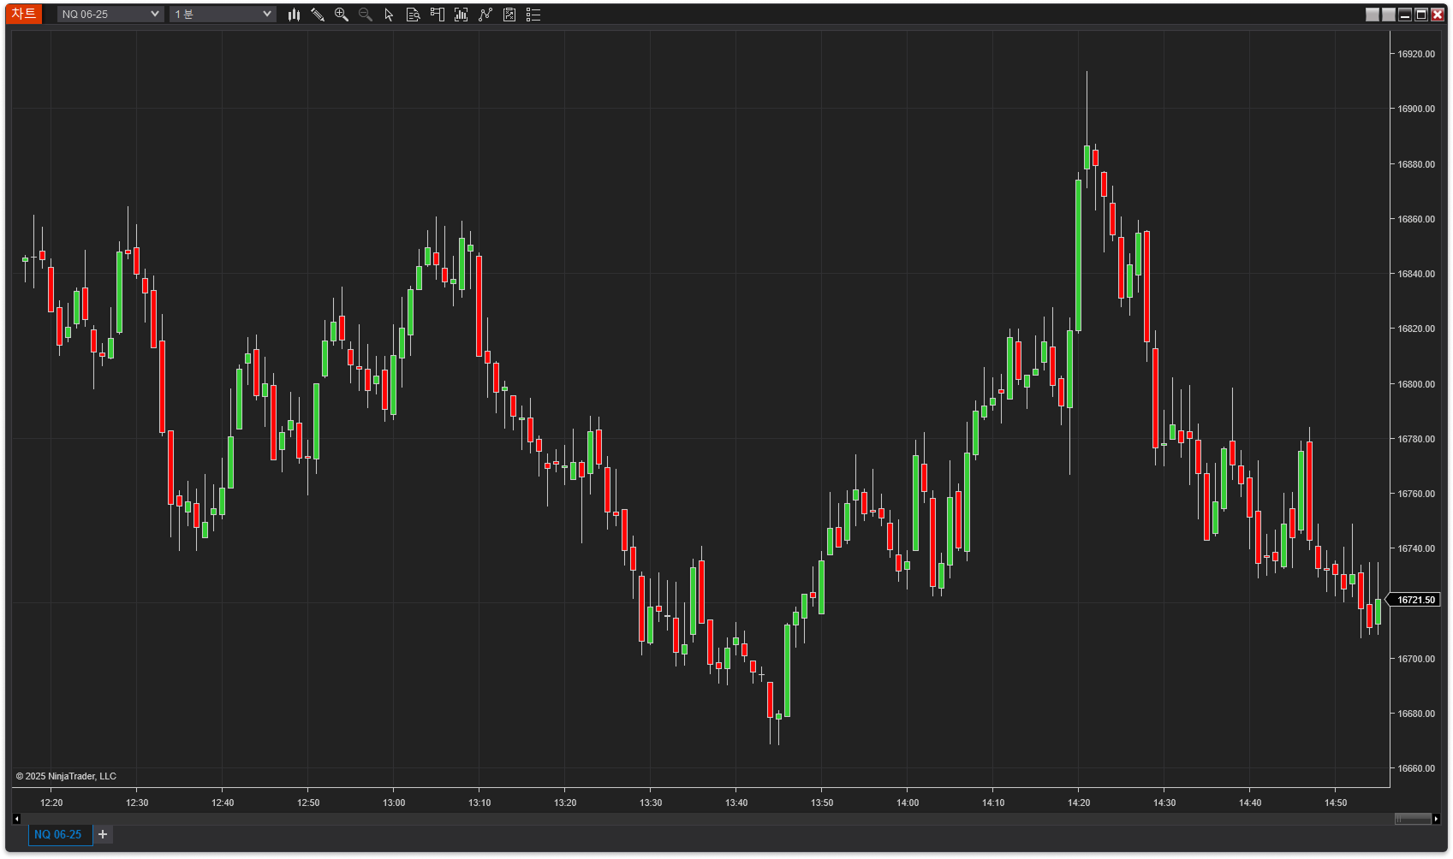1453x859 pixels.
Task: Click the 13:10 time axis label
Action: (479, 803)
